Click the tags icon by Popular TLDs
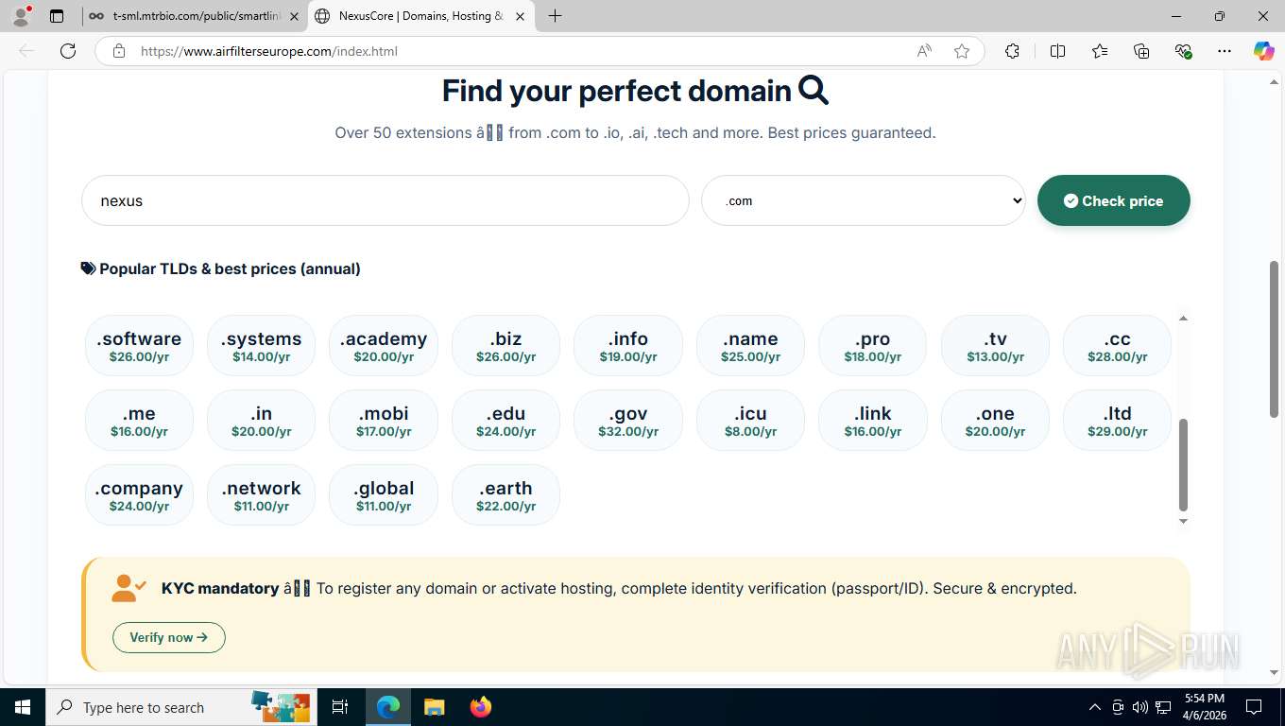 [88, 268]
